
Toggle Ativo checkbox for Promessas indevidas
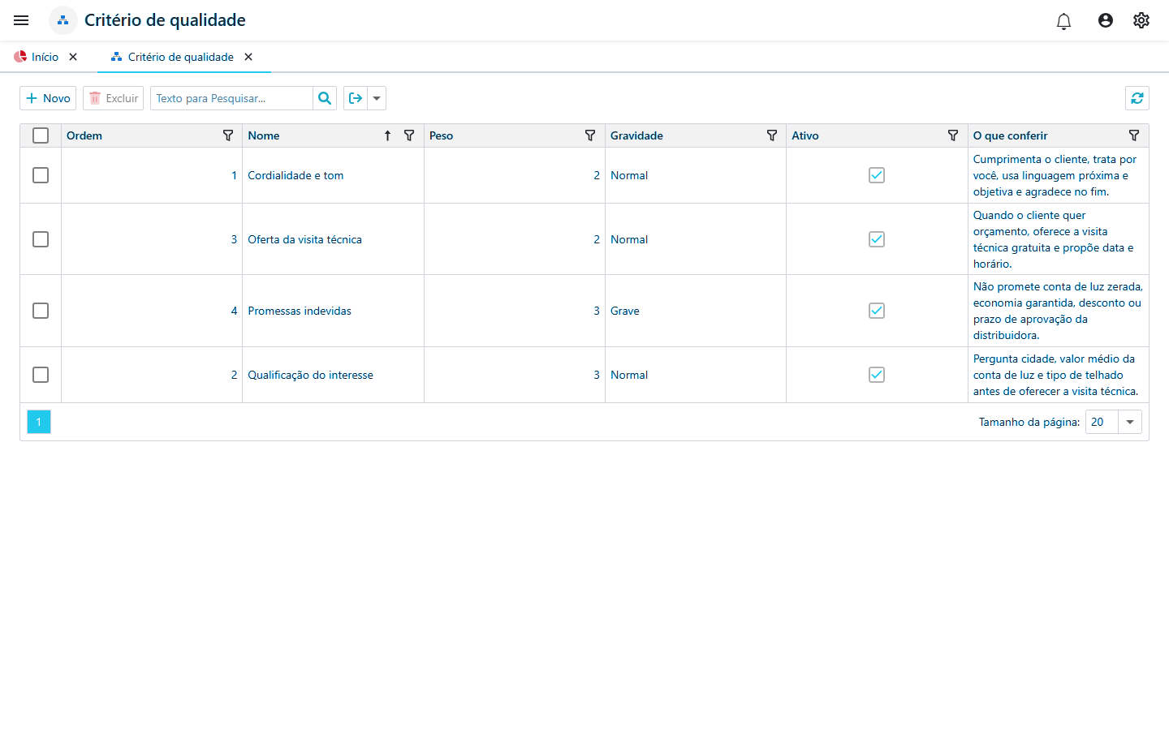click(877, 311)
